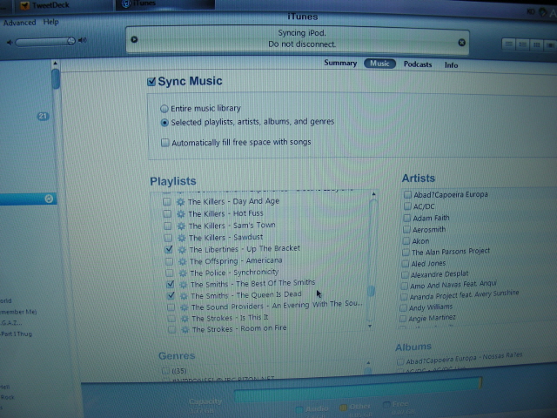Click the iPod eject icon in sidebar
557x418 pixels.
click(49, 199)
